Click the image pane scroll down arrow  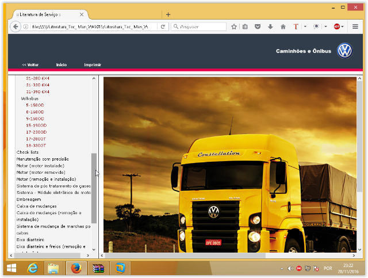pyautogui.click(x=359, y=250)
